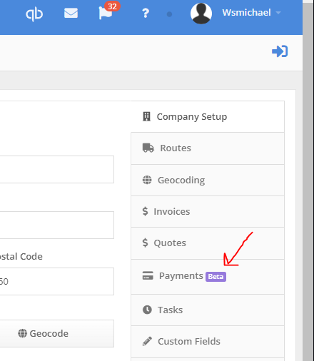Image resolution: width=314 pixels, height=361 pixels.
Task: Select the Quotes settings item
Action: 208,243
